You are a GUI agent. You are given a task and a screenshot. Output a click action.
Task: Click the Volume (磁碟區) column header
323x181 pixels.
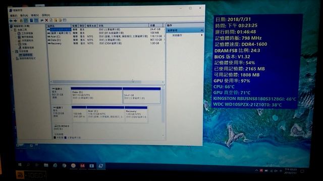pyautogui.click(x=59, y=26)
